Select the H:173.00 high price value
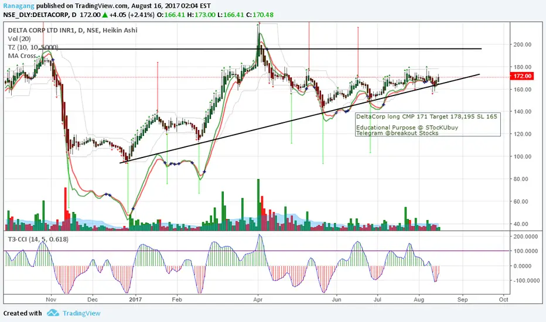 click(x=202, y=15)
